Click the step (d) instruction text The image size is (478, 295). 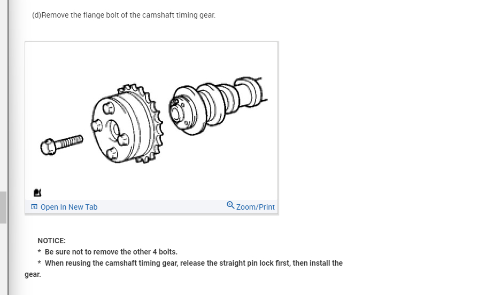coord(124,15)
